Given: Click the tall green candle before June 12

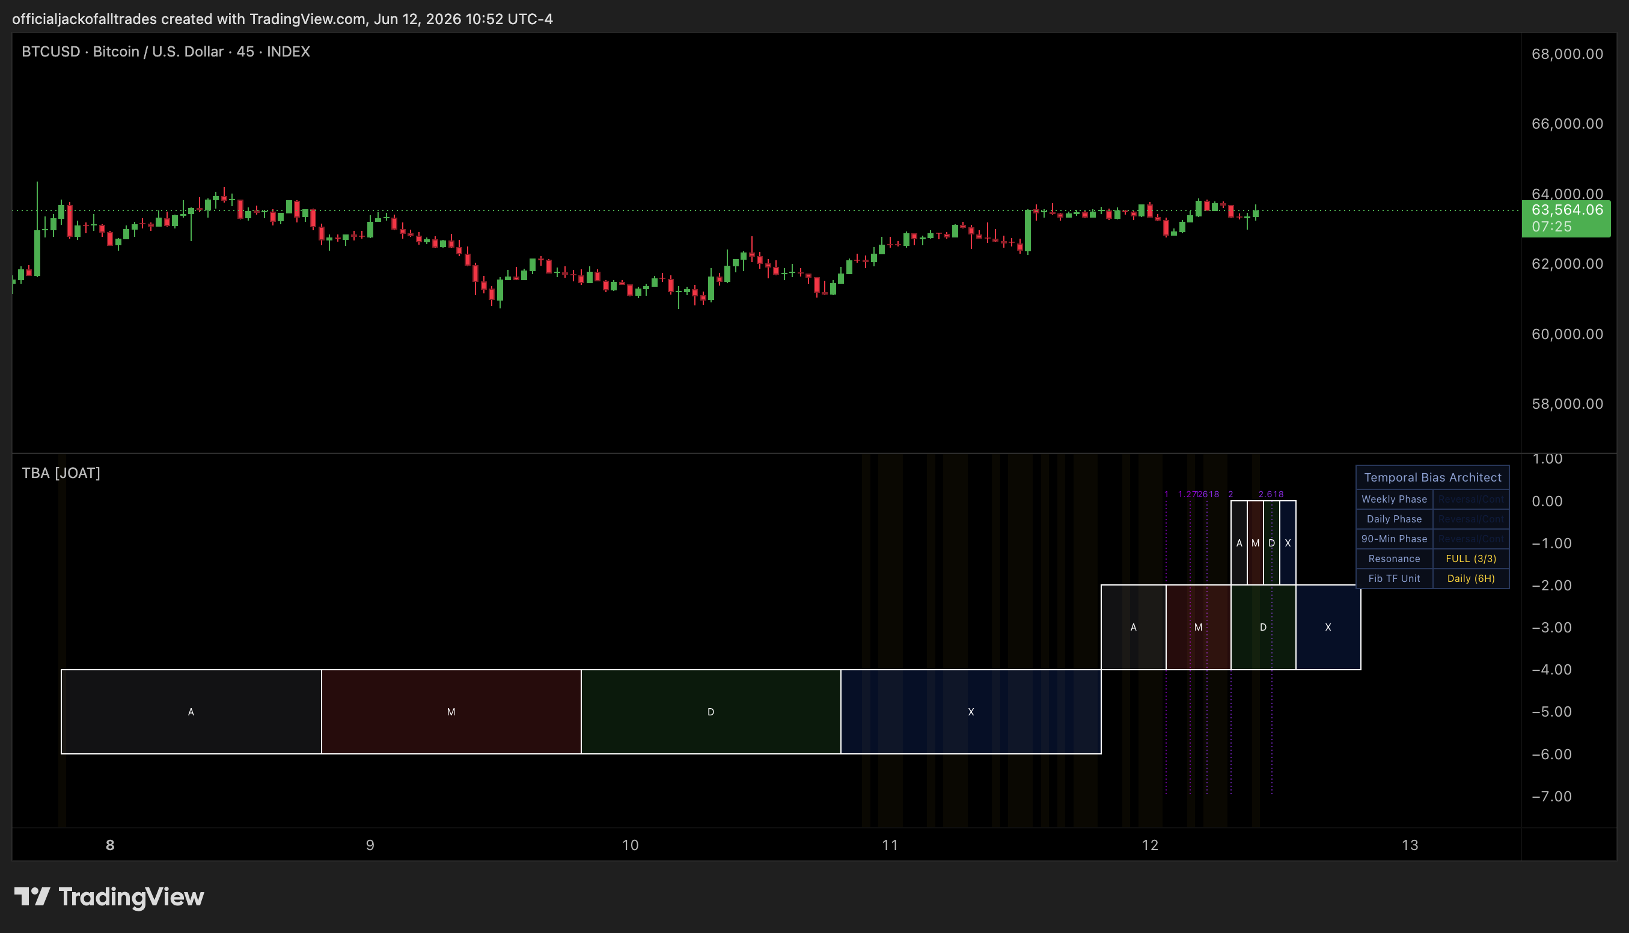Looking at the screenshot, I should pyautogui.click(x=1027, y=231).
